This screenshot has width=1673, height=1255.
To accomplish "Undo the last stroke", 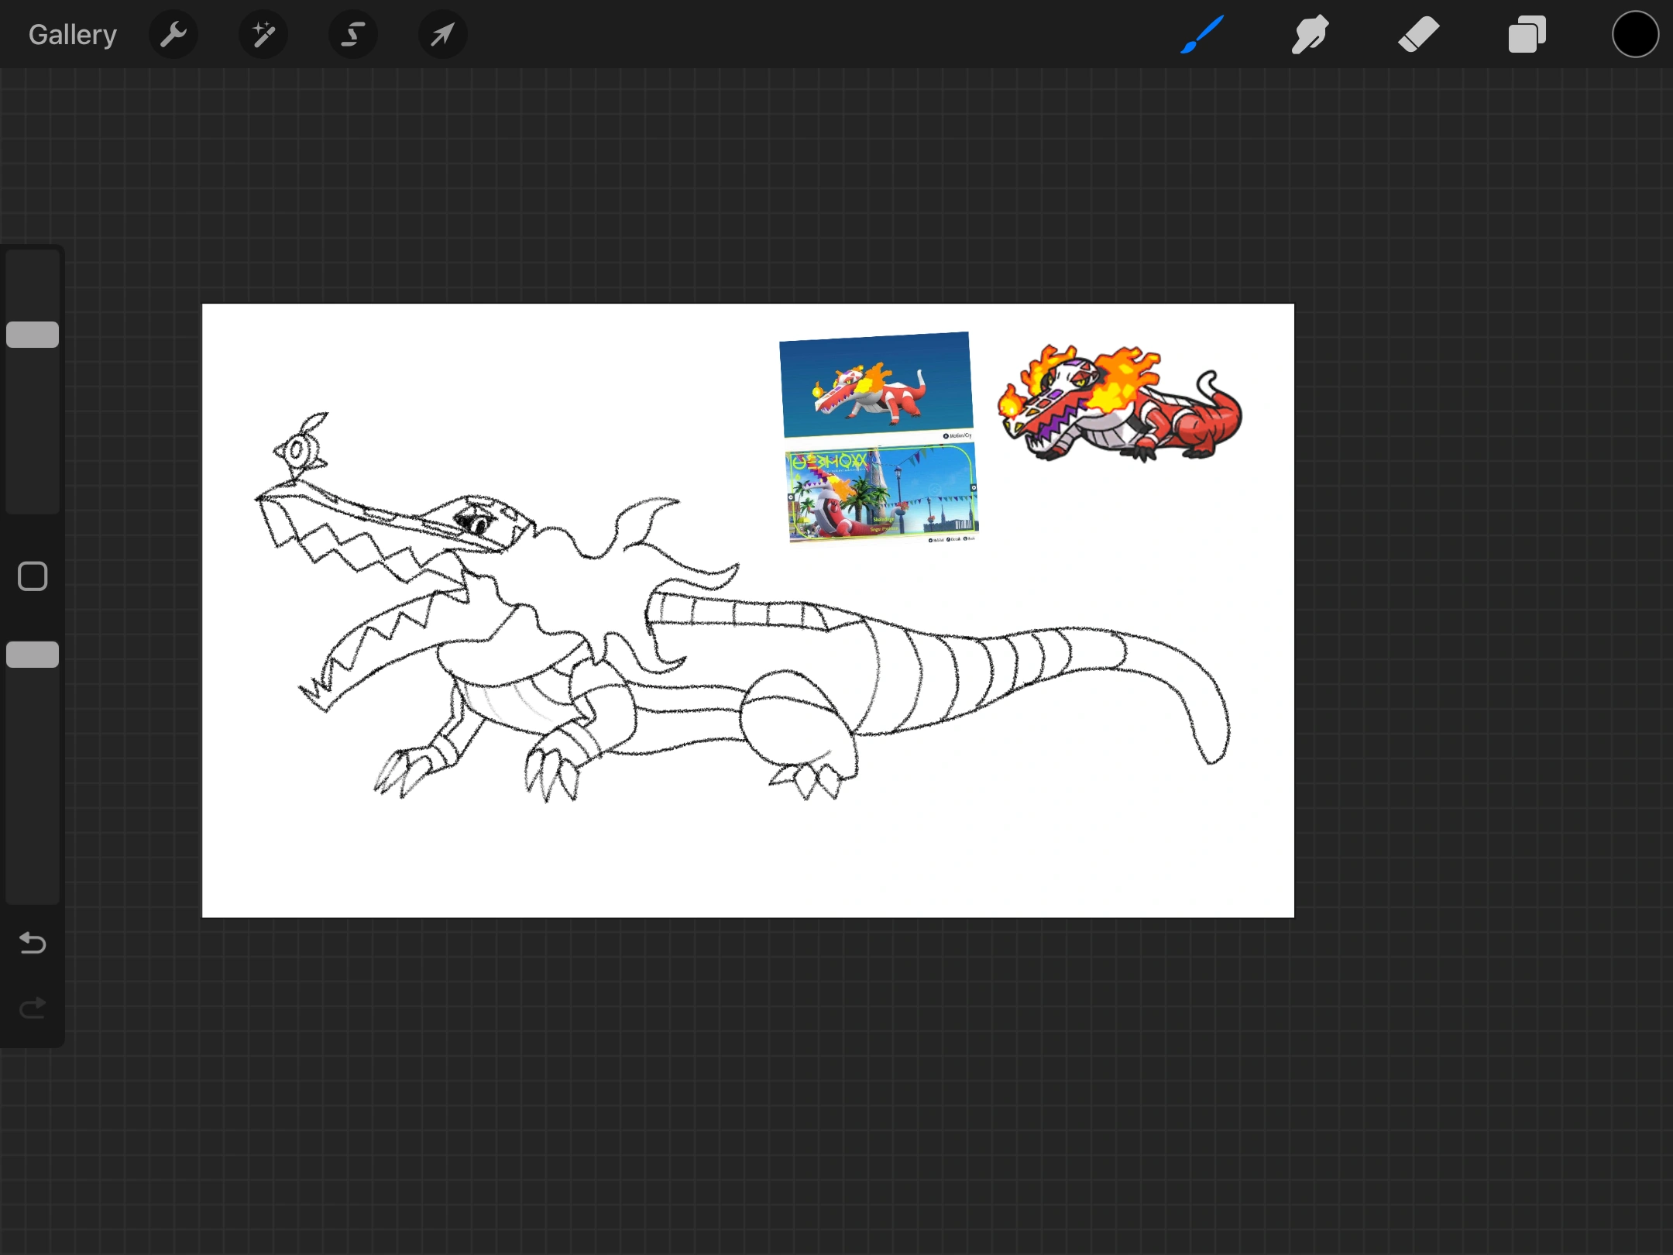I will [x=32, y=943].
